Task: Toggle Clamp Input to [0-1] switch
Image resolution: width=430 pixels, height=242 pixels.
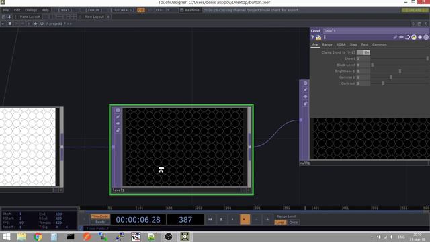Action: coord(363,52)
